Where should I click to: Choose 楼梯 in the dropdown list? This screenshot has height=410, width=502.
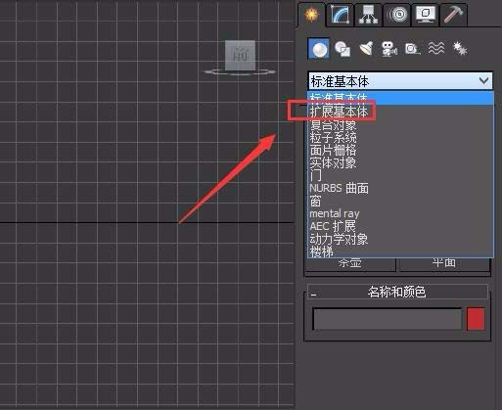(400, 251)
